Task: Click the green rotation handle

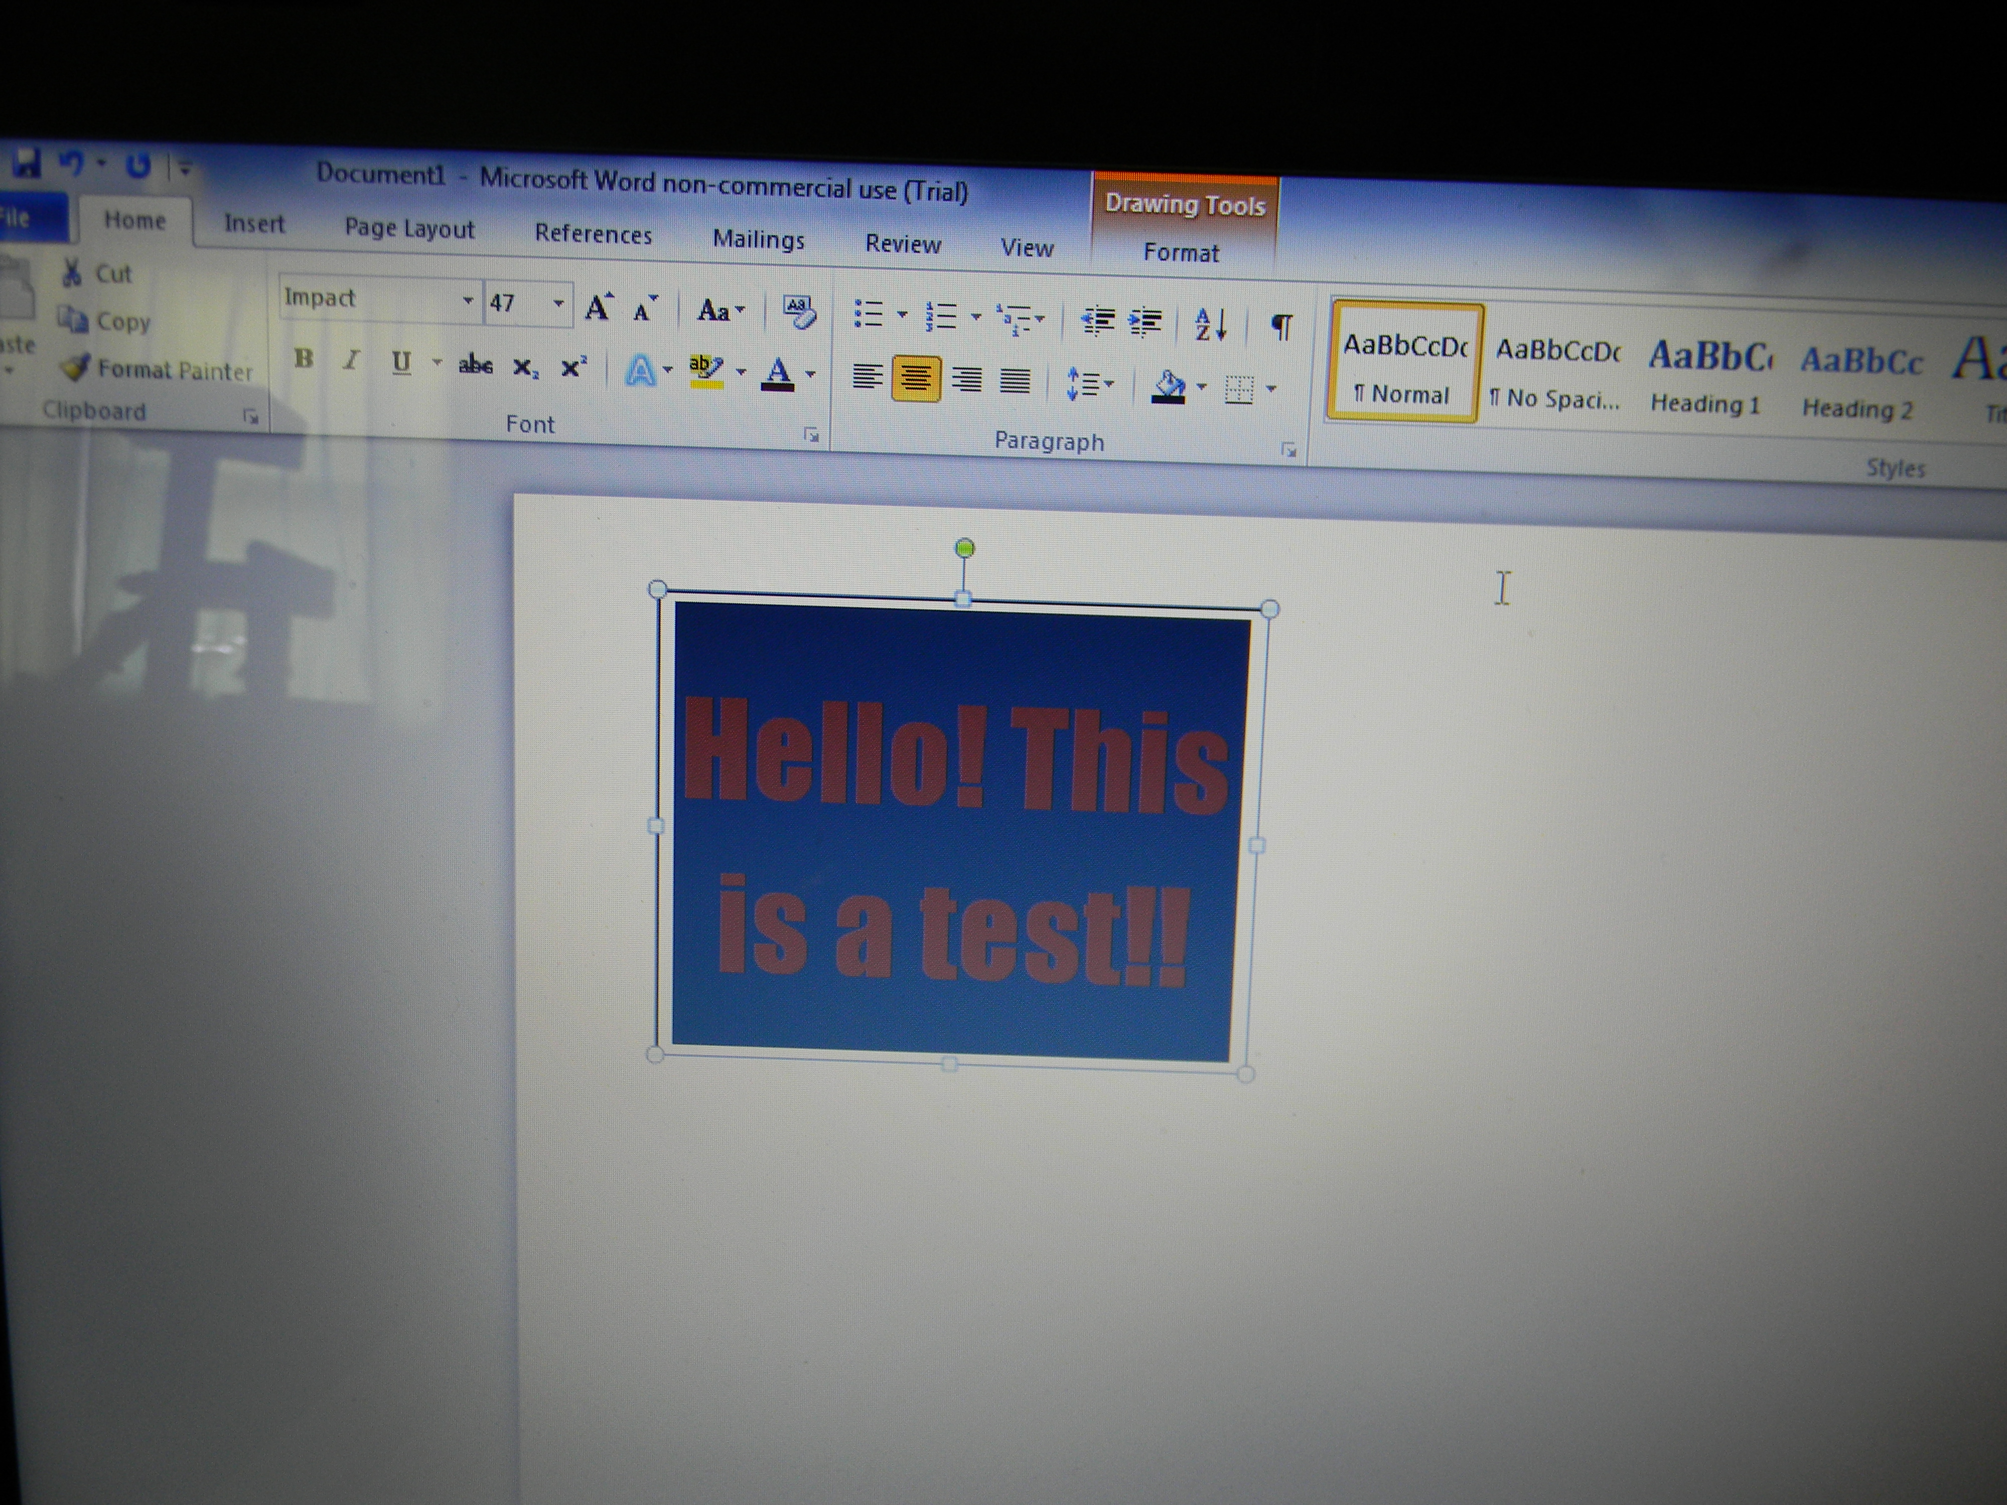Action: point(965,548)
